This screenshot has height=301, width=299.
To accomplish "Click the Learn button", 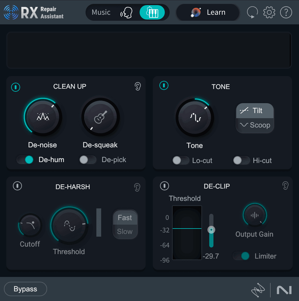I will (208, 12).
